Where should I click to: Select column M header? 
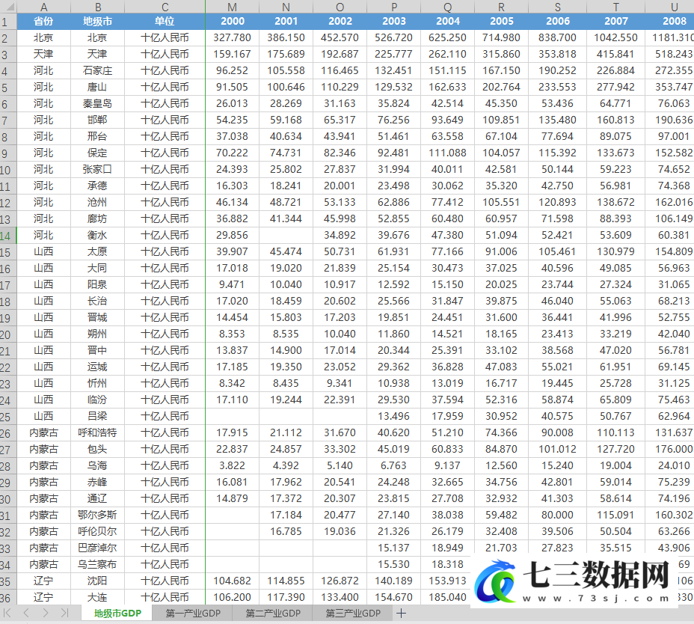[233, 7]
